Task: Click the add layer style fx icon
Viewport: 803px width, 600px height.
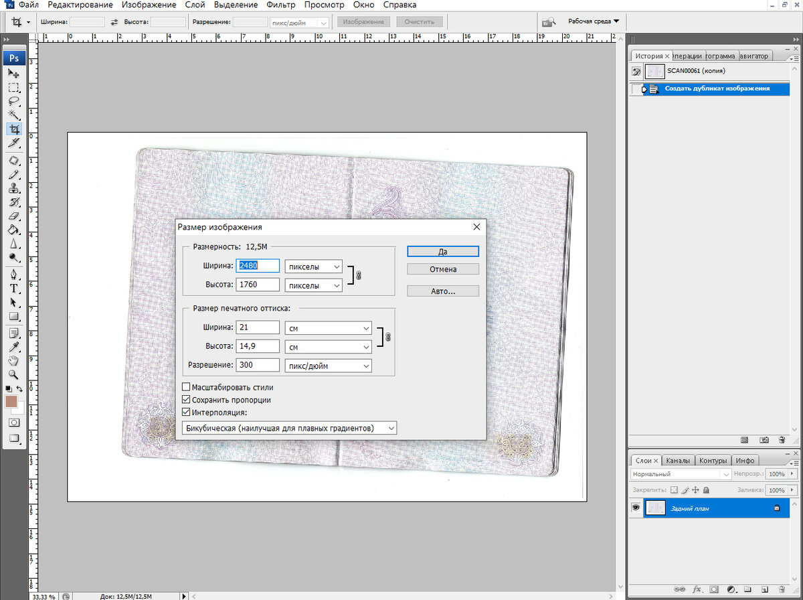Action: click(x=697, y=590)
